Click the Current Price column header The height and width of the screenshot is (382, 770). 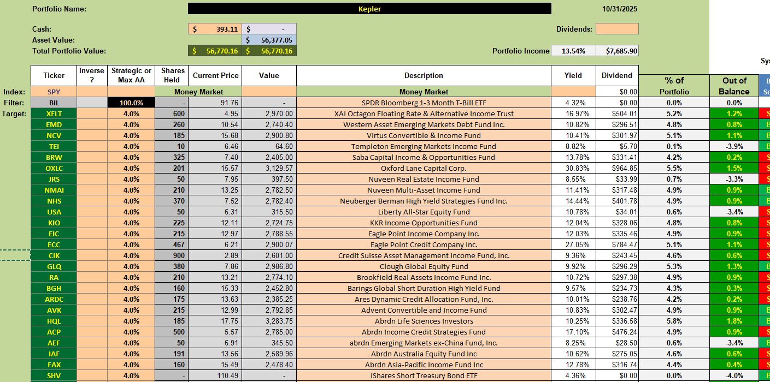click(x=215, y=75)
